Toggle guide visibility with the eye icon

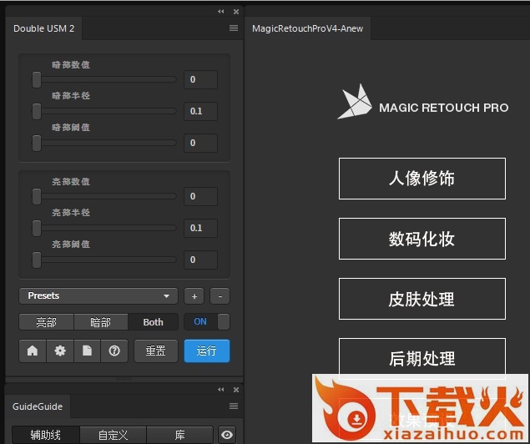[227, 435]
